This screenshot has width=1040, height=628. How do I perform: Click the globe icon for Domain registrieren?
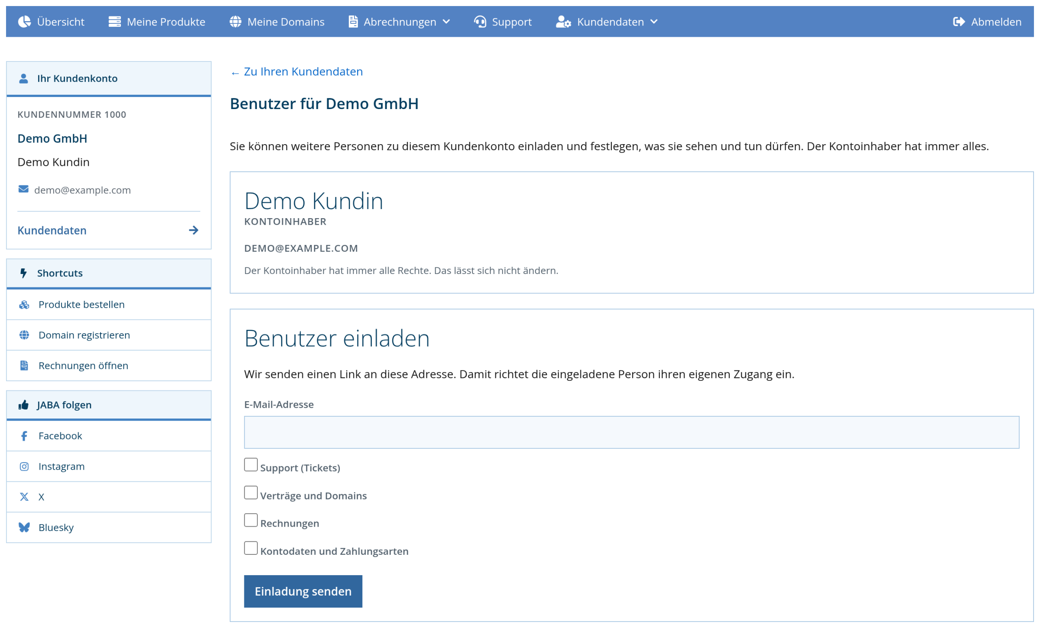[x=24, y=335]
